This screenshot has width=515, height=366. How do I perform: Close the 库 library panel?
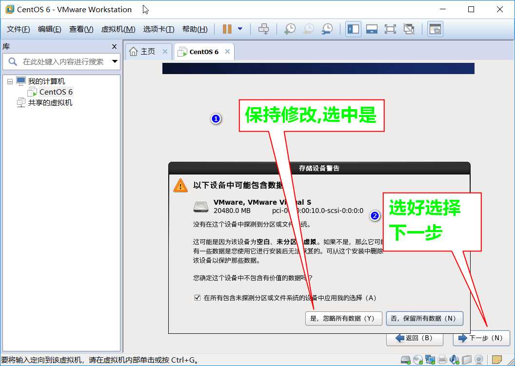click(114, 47)
